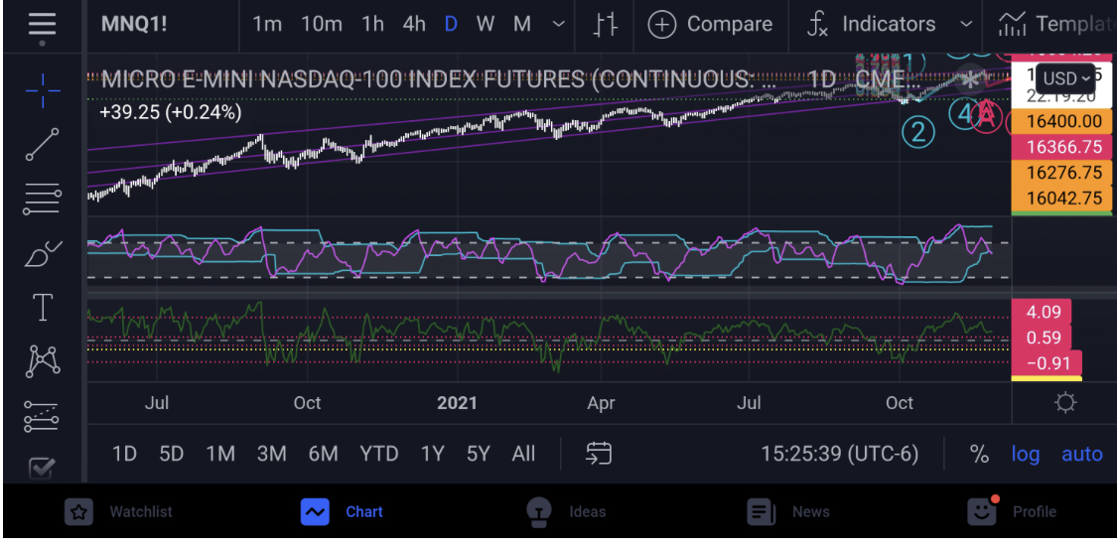Select the crosshair cursor tool
The image size is (1117, 548).
42,91
